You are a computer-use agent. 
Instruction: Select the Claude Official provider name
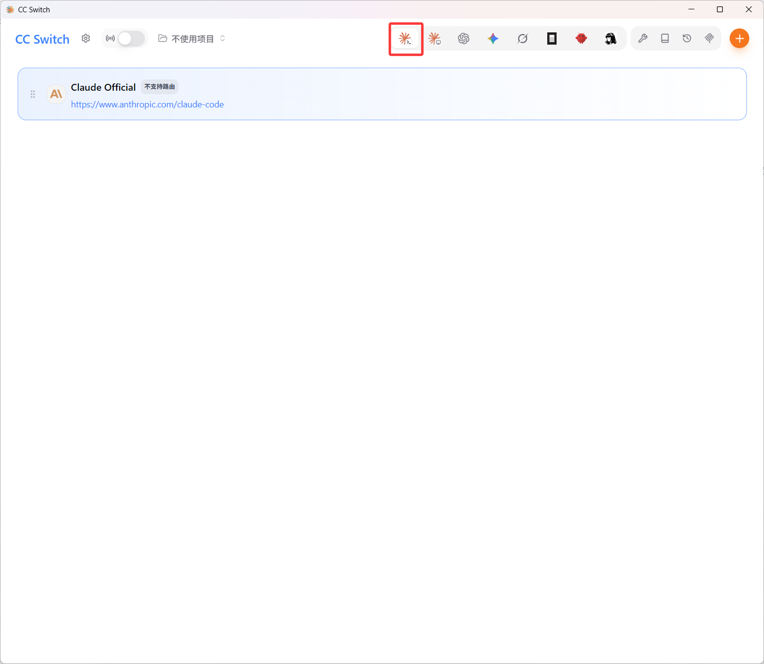point(103,87)
